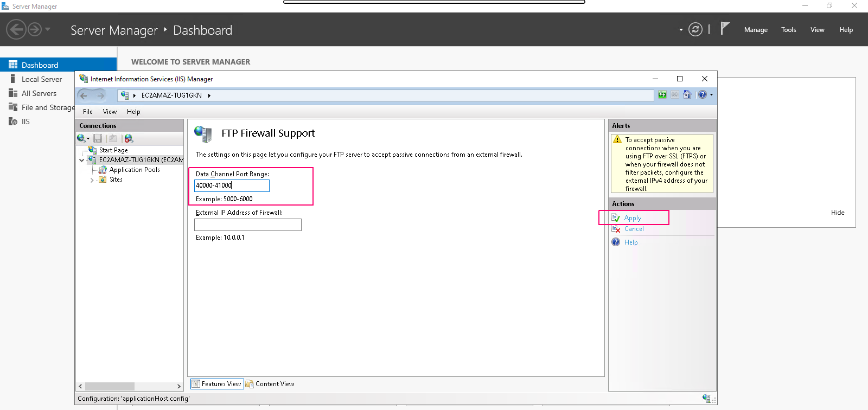Switch to Content View tab
The image size is (868, 410).
click(x=270, y=384)
